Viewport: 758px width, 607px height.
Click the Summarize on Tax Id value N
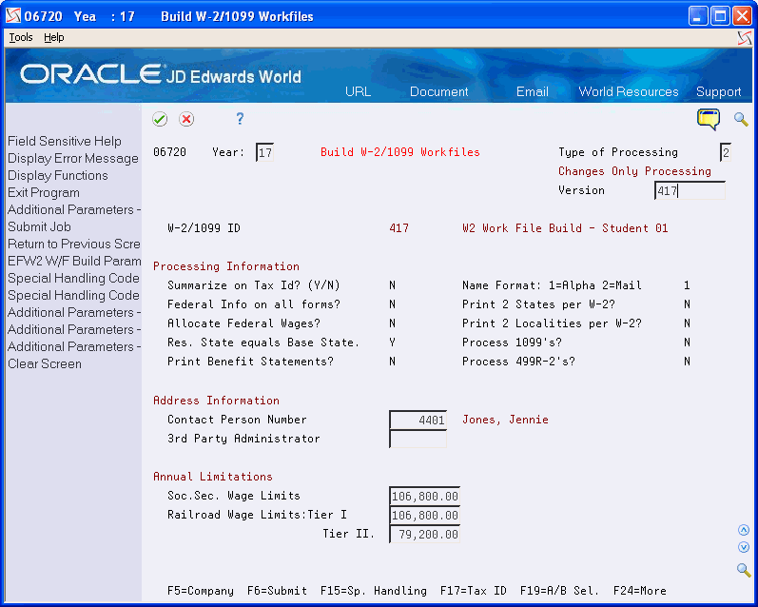pyautogui.click(x=392, y=285)
